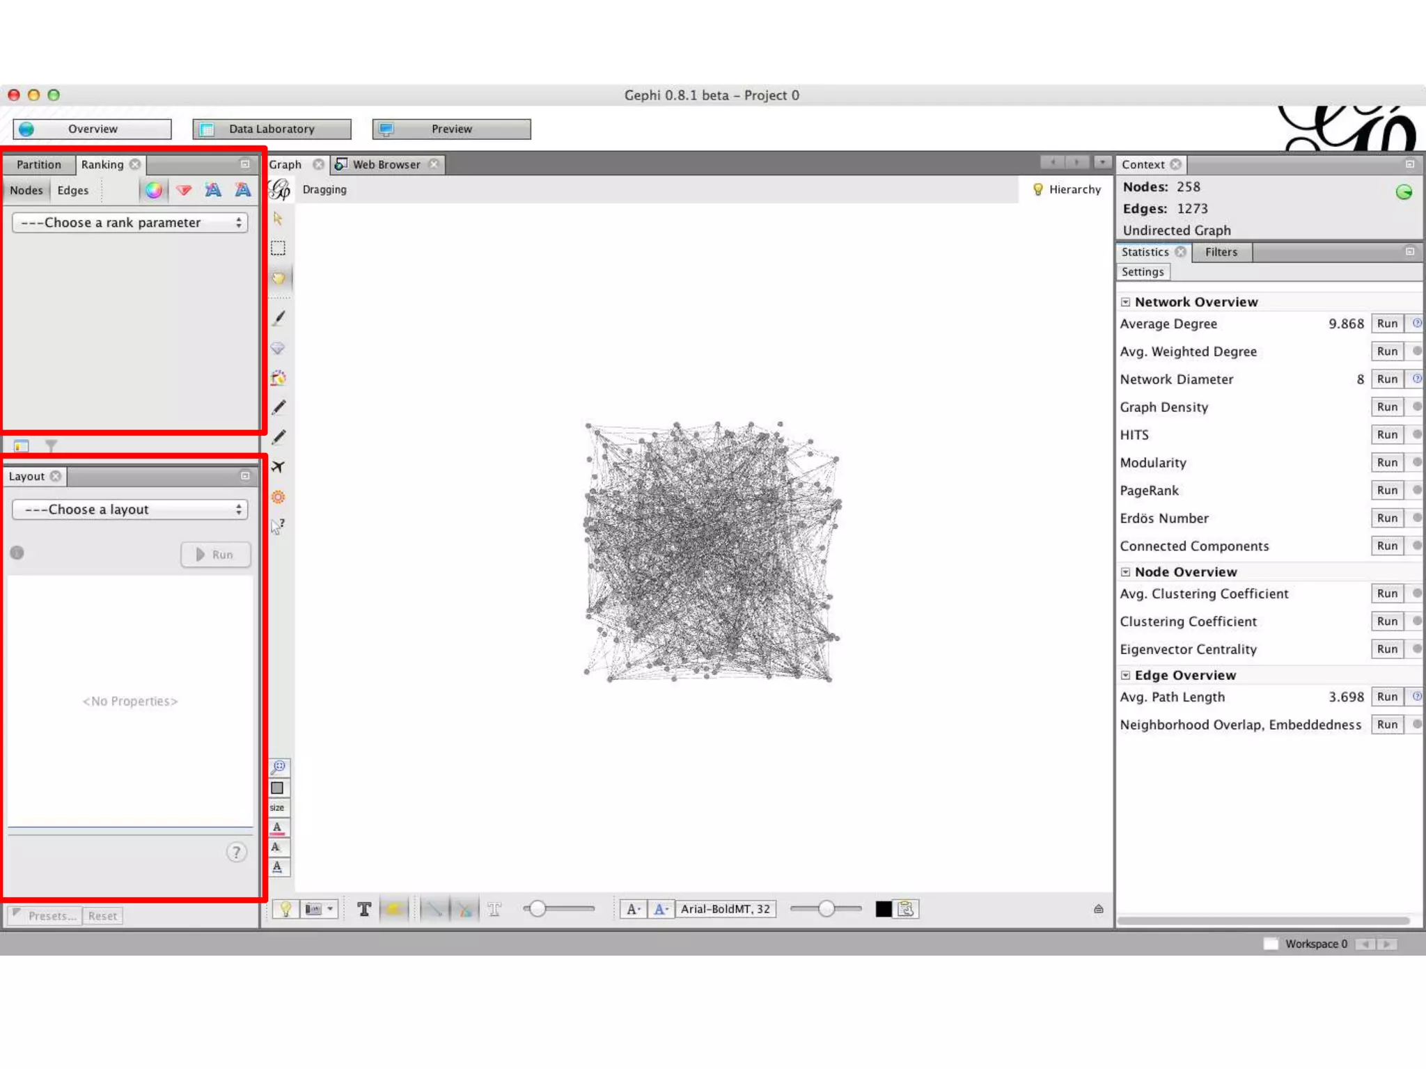The image size is (1426, 1069).
Task: Toggle node labels with bold T button
Action: (x=364, y=909)
